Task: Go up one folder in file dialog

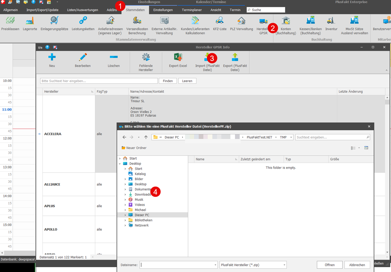Action: 146,137
